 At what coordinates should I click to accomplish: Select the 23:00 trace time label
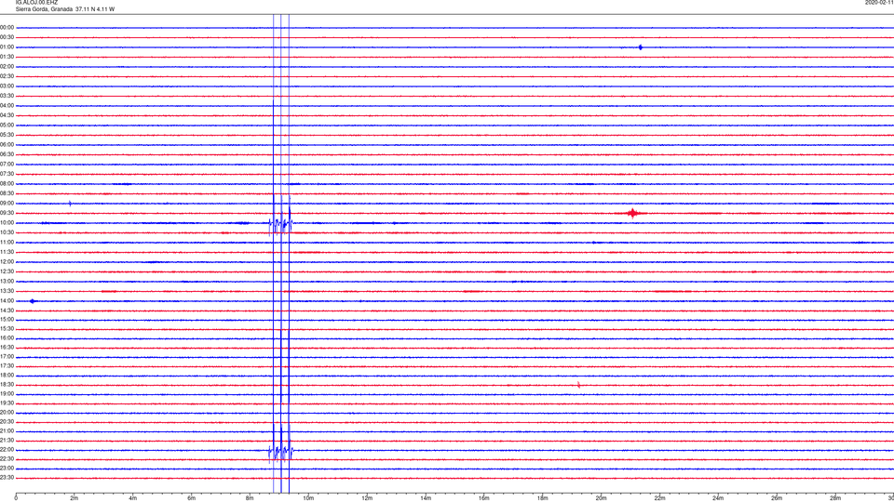(x=7, y=469)
